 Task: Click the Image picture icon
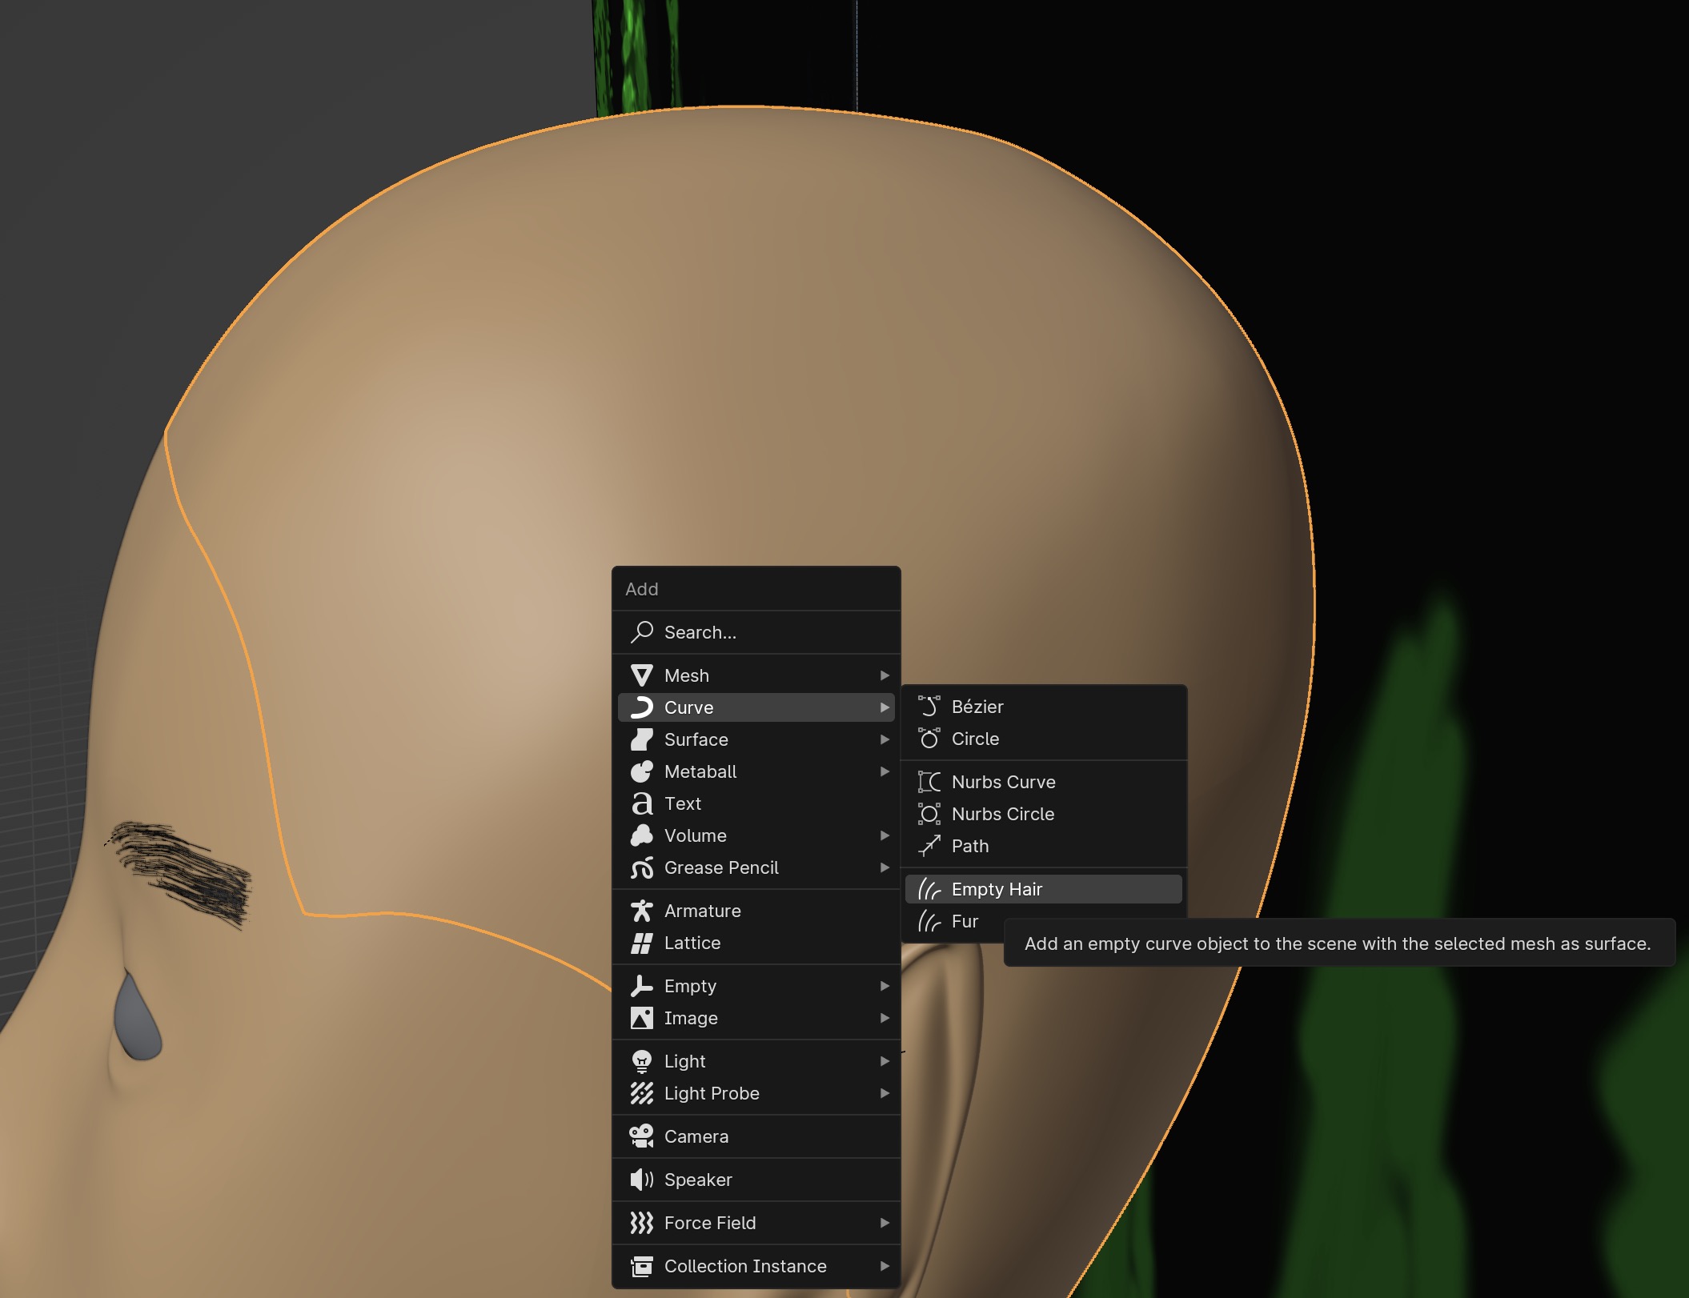tap(641, 1018)
